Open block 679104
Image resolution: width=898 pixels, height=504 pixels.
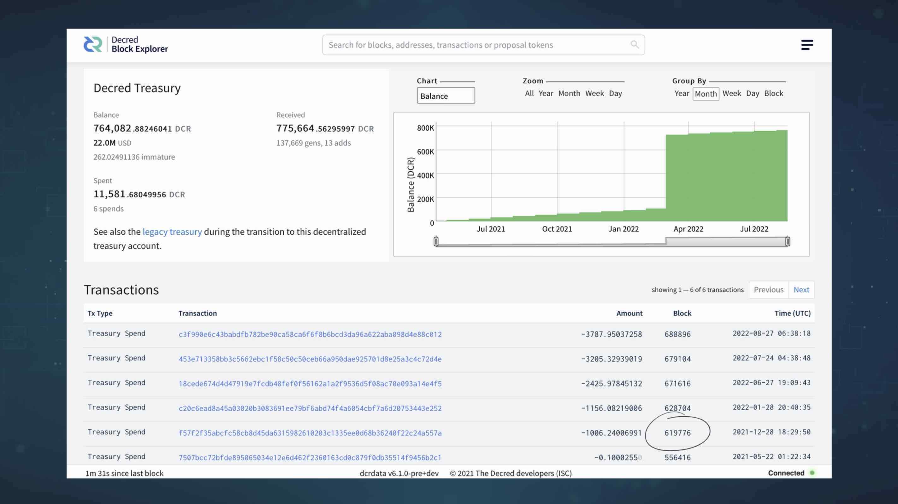(x=677, y=359)
